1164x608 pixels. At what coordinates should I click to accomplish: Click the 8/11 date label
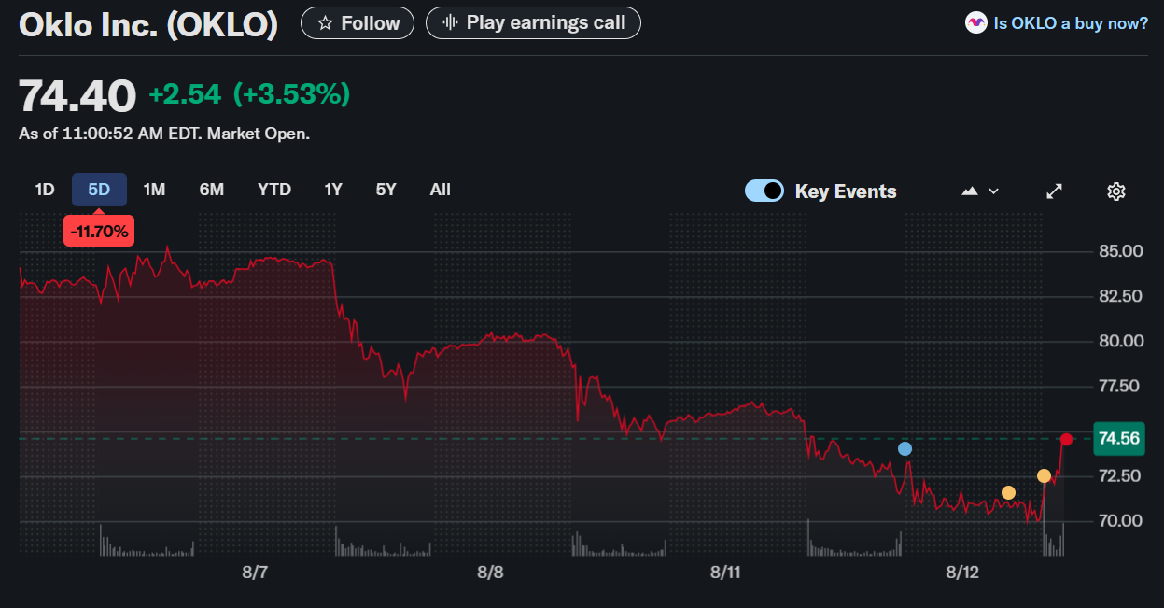(x=725, y=573)
